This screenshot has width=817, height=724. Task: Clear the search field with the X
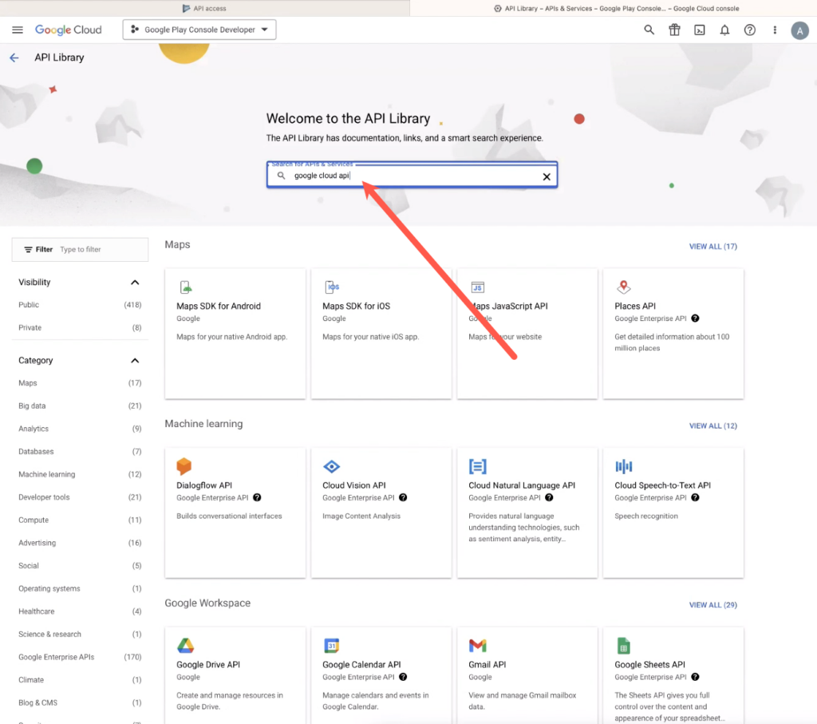point(547,176)
